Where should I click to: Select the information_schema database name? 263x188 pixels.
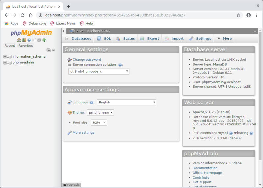(29, 56)
